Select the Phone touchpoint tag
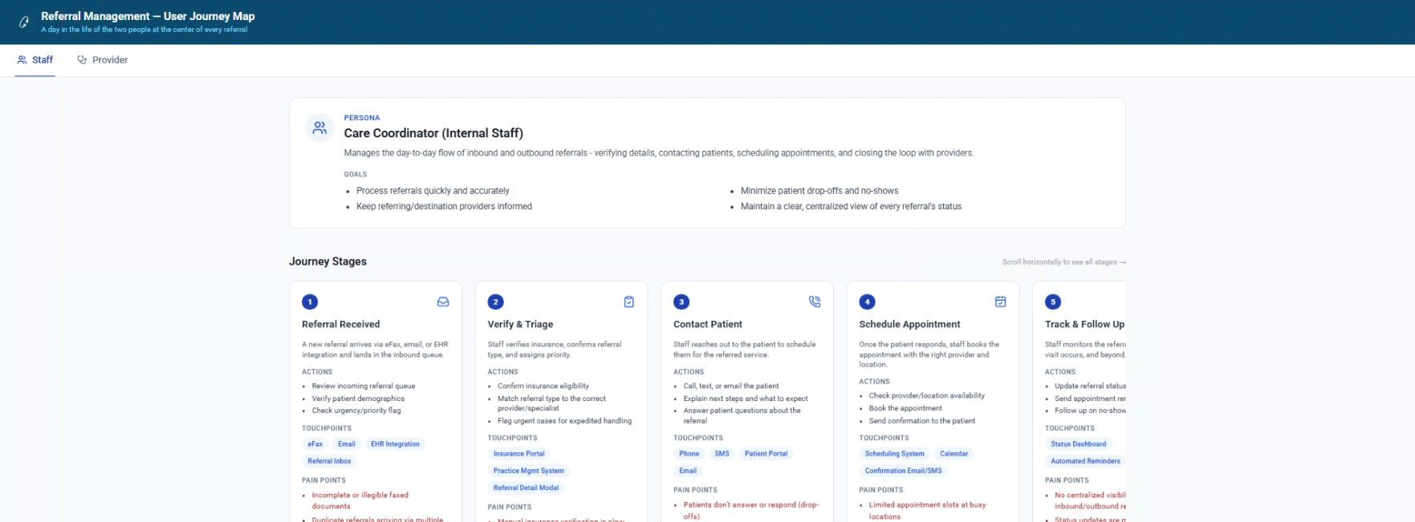The width and height of the screenshot is (1415, 522). tap(689, 454)
